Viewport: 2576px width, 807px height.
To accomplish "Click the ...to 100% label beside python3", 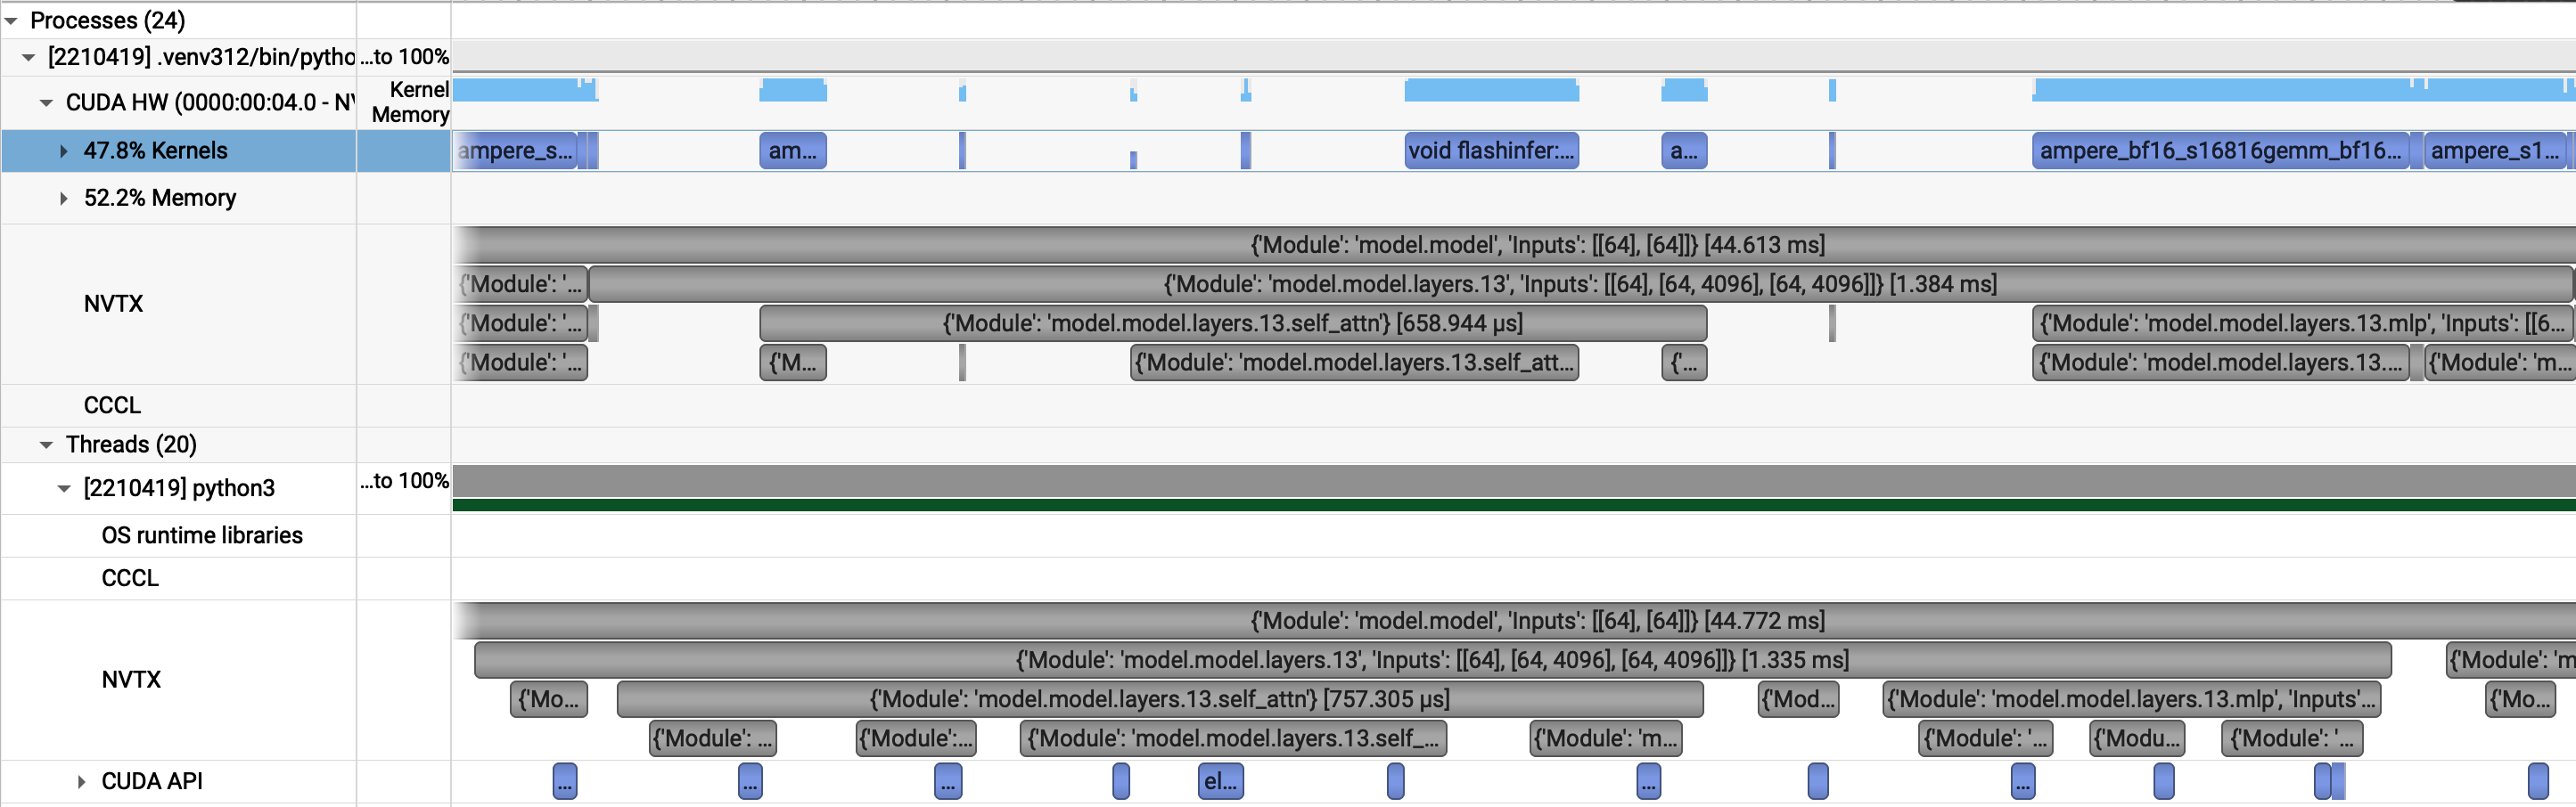I will [405, 480].
